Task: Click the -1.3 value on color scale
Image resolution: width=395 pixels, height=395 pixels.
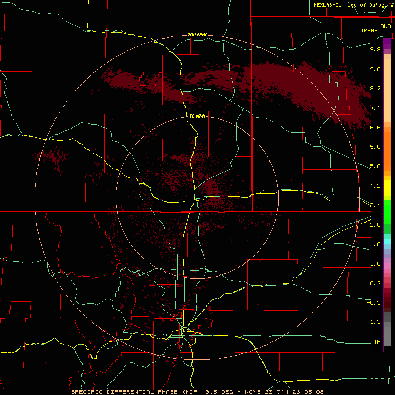Action: [x=373, y=322]
